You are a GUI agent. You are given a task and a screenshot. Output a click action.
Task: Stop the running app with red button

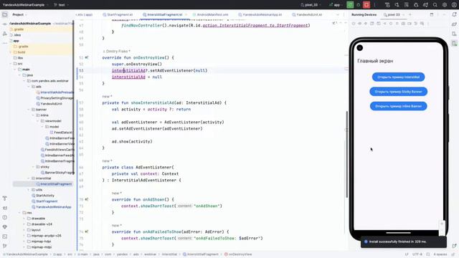click(x=366, y=5)
